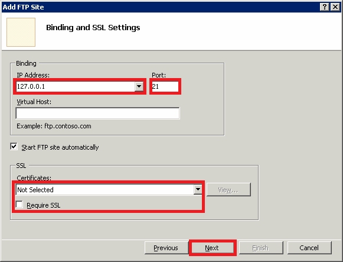This screenshot has height=262, width=343.
Task: Cancel the FTP site wizard
Action: tap(309, 248)
